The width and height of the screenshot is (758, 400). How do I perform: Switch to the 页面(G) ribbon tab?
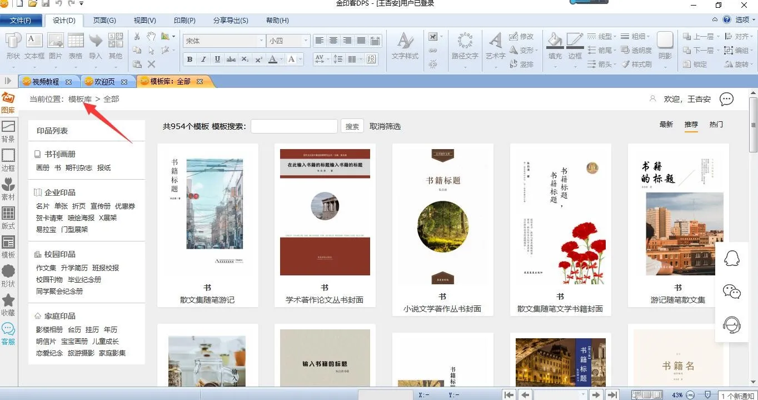104,21
